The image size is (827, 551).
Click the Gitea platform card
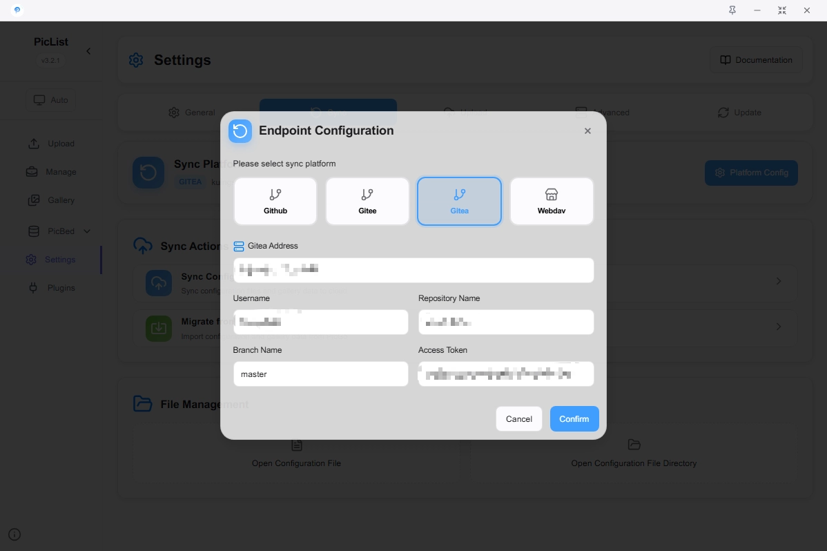459,201
